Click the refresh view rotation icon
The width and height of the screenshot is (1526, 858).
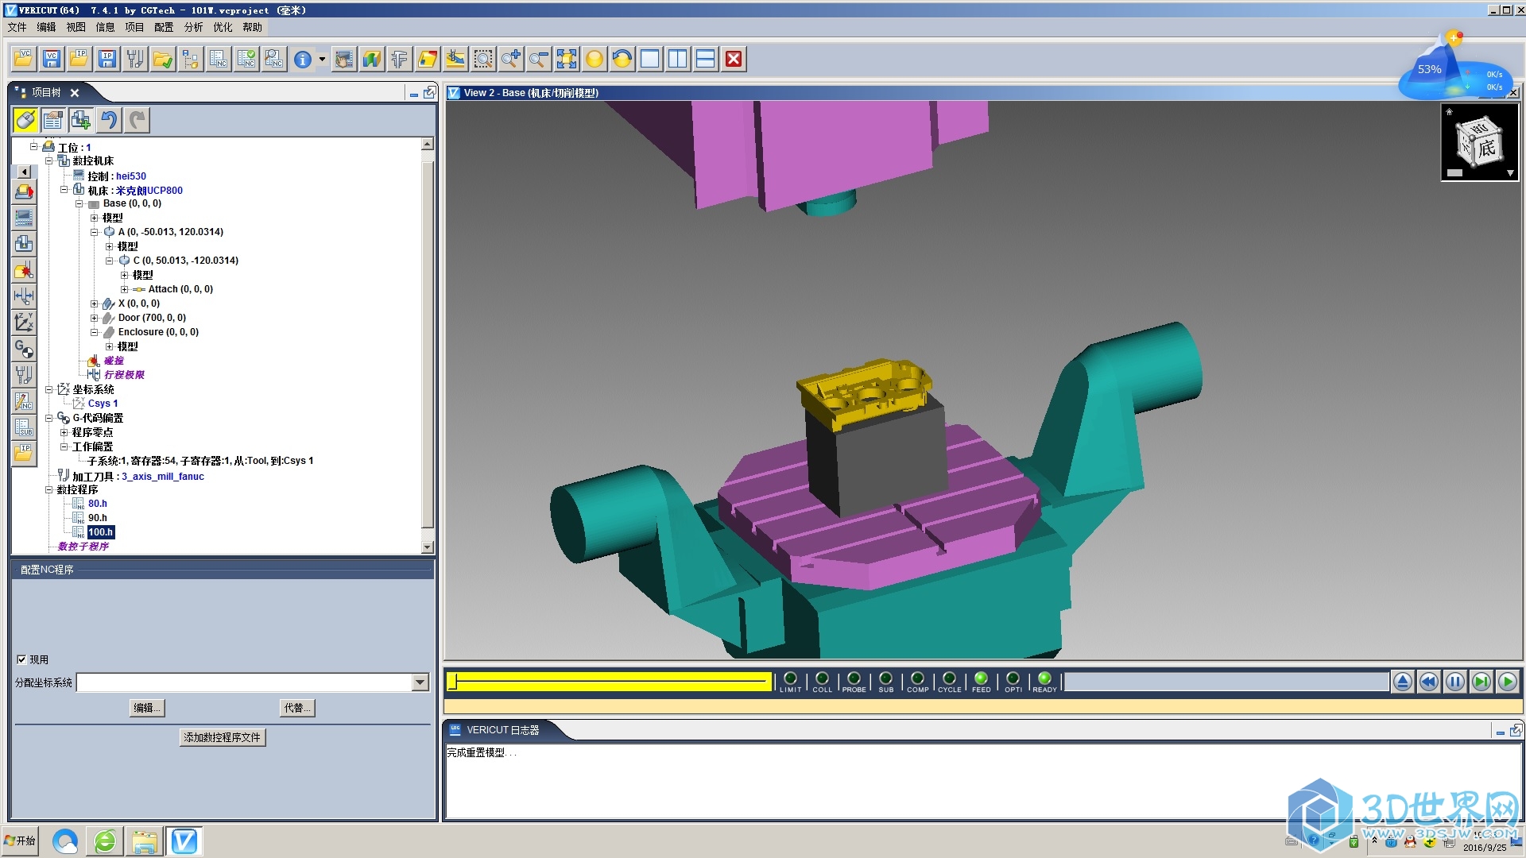pos(622,59)
